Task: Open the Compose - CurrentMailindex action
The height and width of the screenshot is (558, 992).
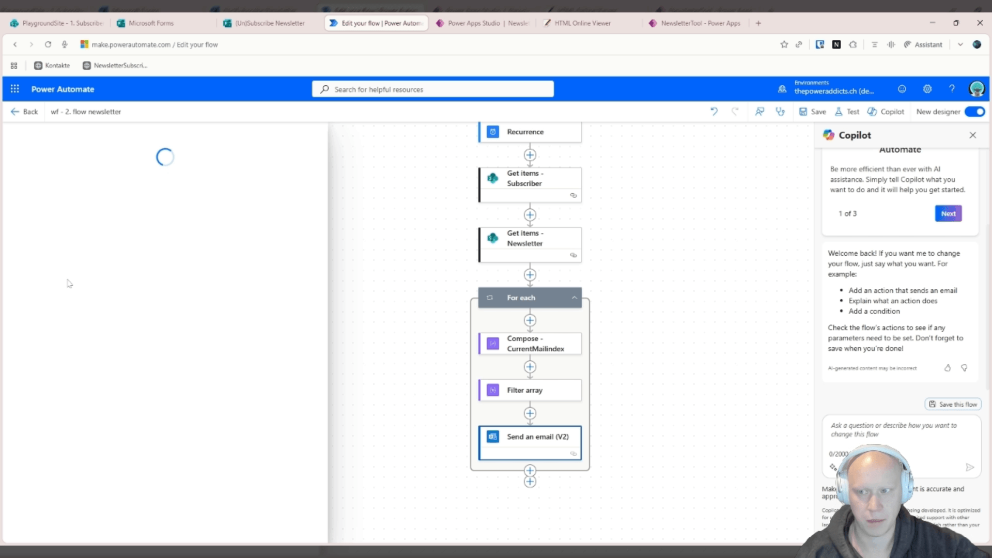Action: [x=530, y=344]
